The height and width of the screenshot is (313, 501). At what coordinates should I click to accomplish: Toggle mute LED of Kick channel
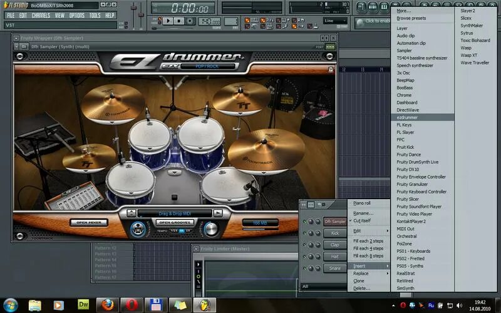pos(304,233)
